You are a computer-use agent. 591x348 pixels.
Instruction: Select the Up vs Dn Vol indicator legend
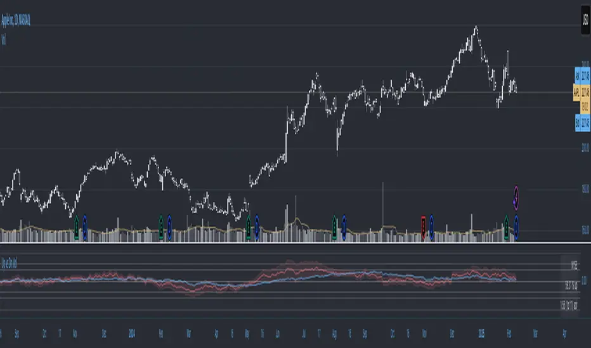click(x=9, y=263)
